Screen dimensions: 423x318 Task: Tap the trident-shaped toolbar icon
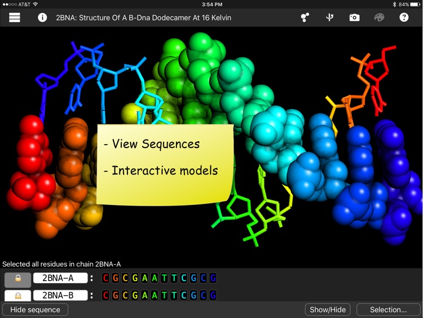(x=330, y=18)
